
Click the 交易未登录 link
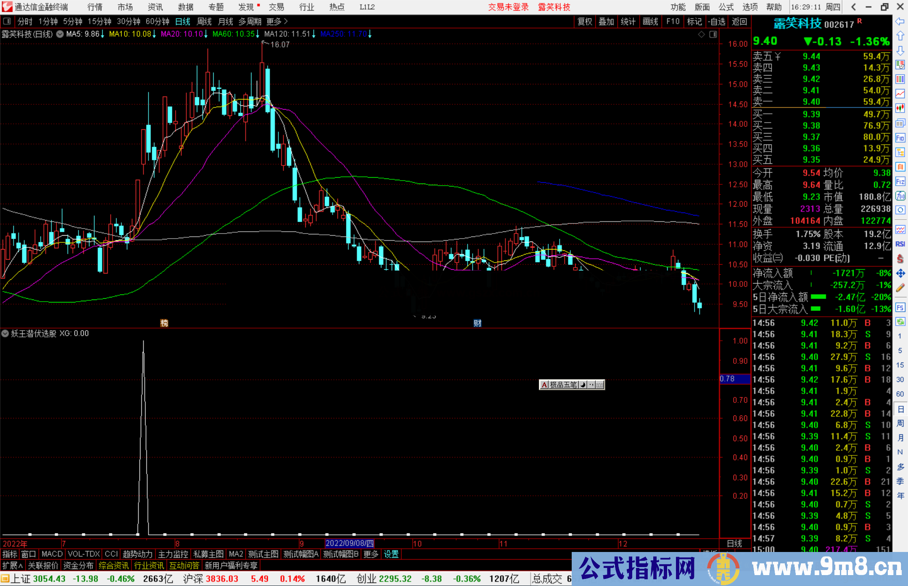click(x=508, y=7)
